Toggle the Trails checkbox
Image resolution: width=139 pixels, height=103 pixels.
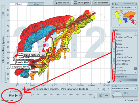click(101, 95)
